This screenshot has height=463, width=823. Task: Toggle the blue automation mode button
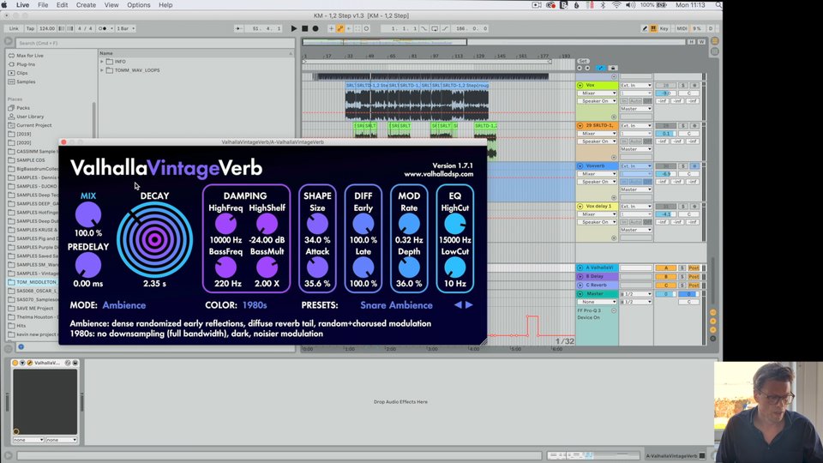(601, 68)
